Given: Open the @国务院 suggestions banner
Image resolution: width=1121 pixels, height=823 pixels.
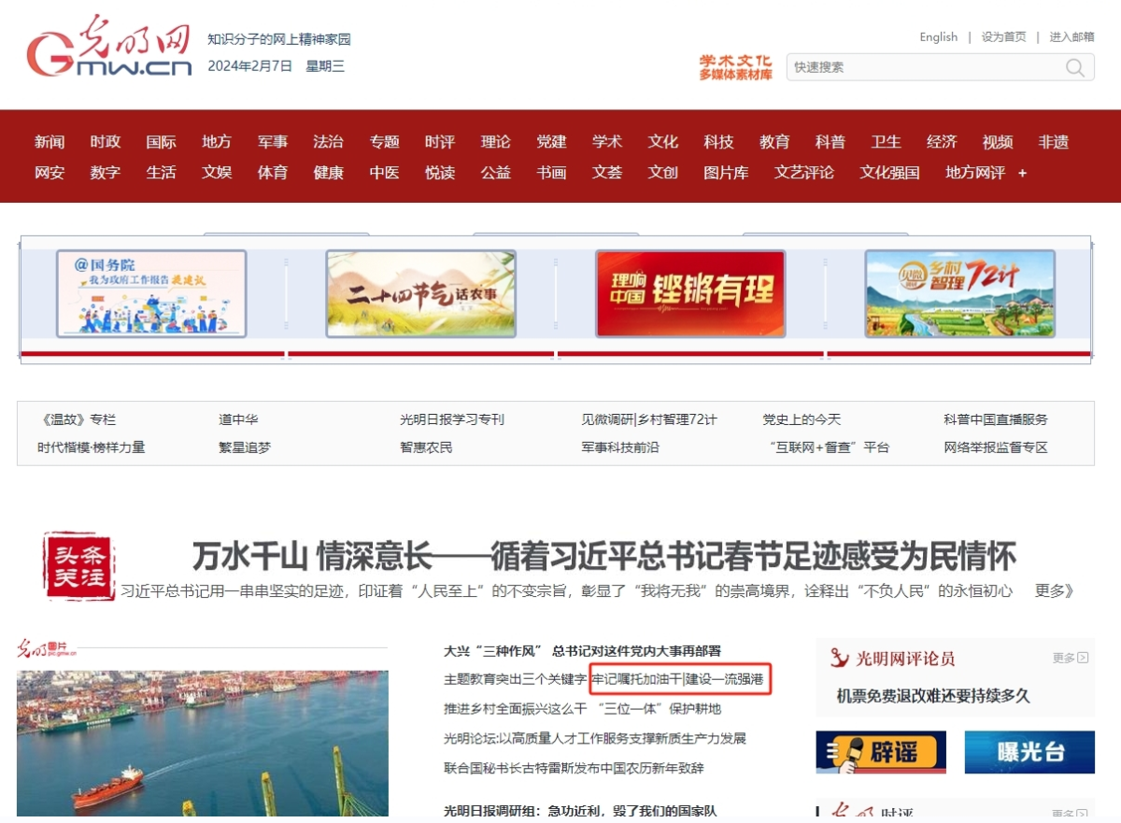Looking at the screenshot, I should [151, 293].
